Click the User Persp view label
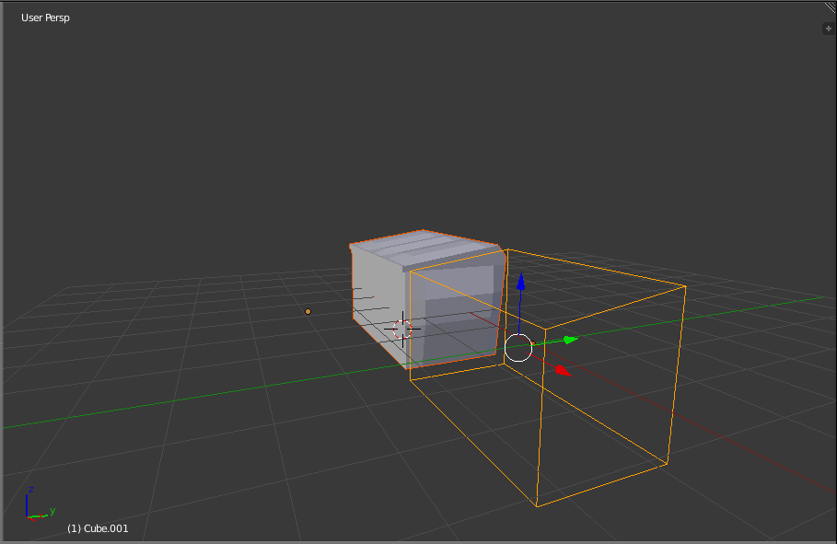The image size is (837, 544). (x=45, y=17)
